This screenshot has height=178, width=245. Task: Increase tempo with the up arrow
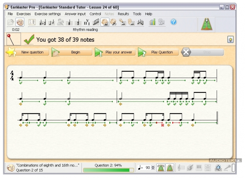pos(153,166)
